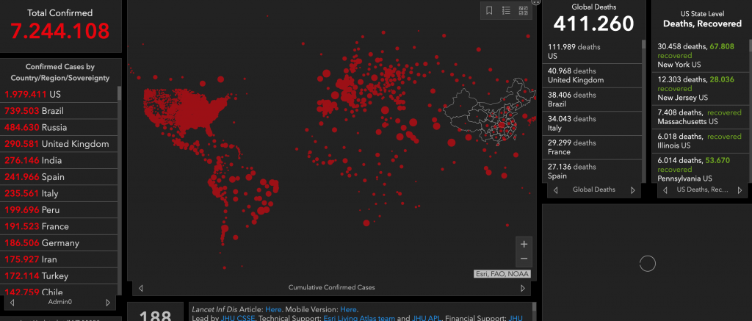Select the Cumulative Confirmed Cases tab

(332, 288)
